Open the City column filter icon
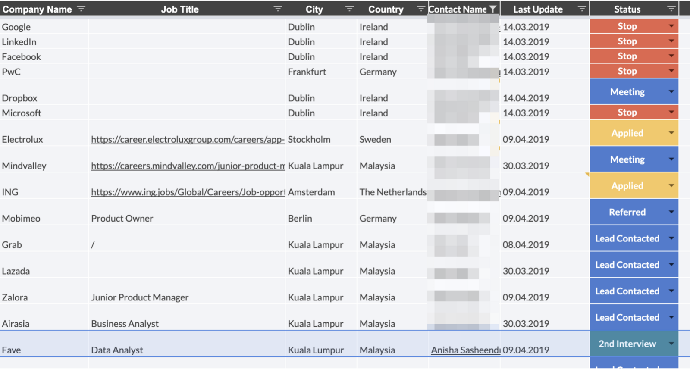The height and width of the screenshot is (369, 690). (x=350, y=9)
